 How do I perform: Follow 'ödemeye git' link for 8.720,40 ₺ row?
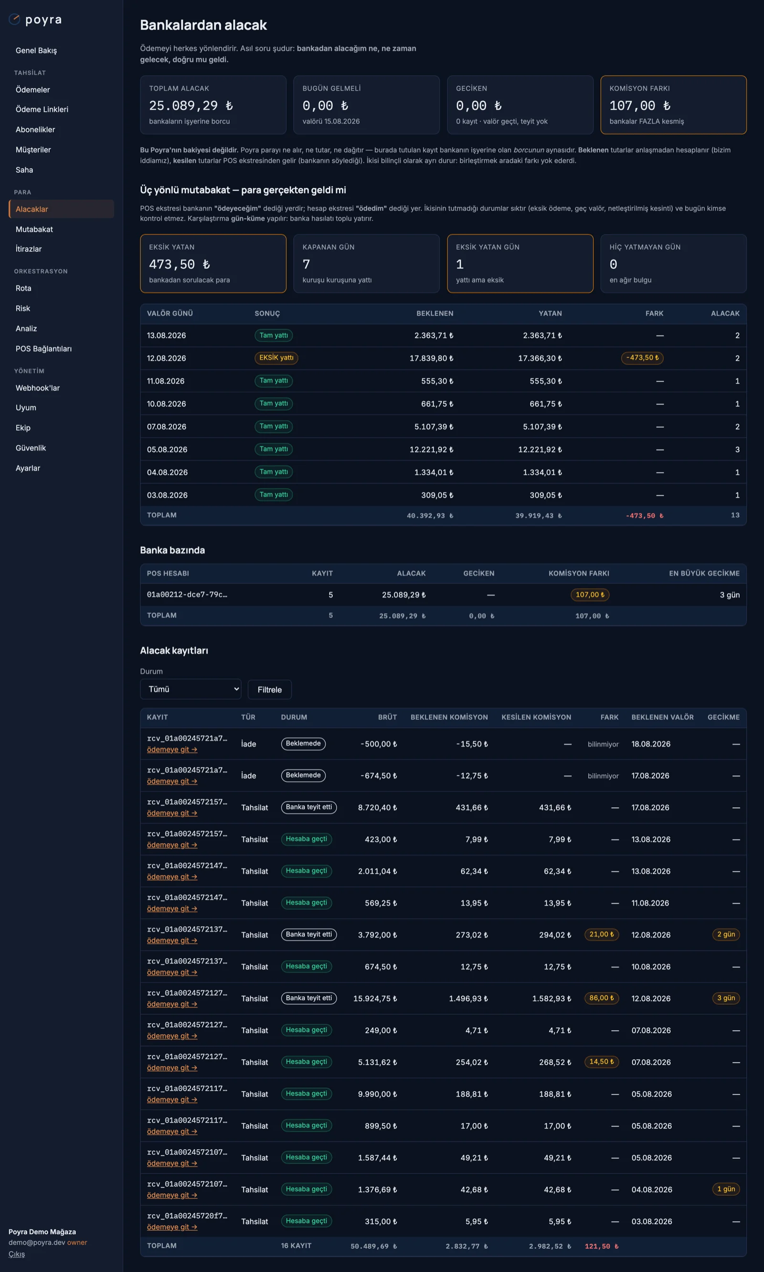pyautogui.click(x=172, y=813)
